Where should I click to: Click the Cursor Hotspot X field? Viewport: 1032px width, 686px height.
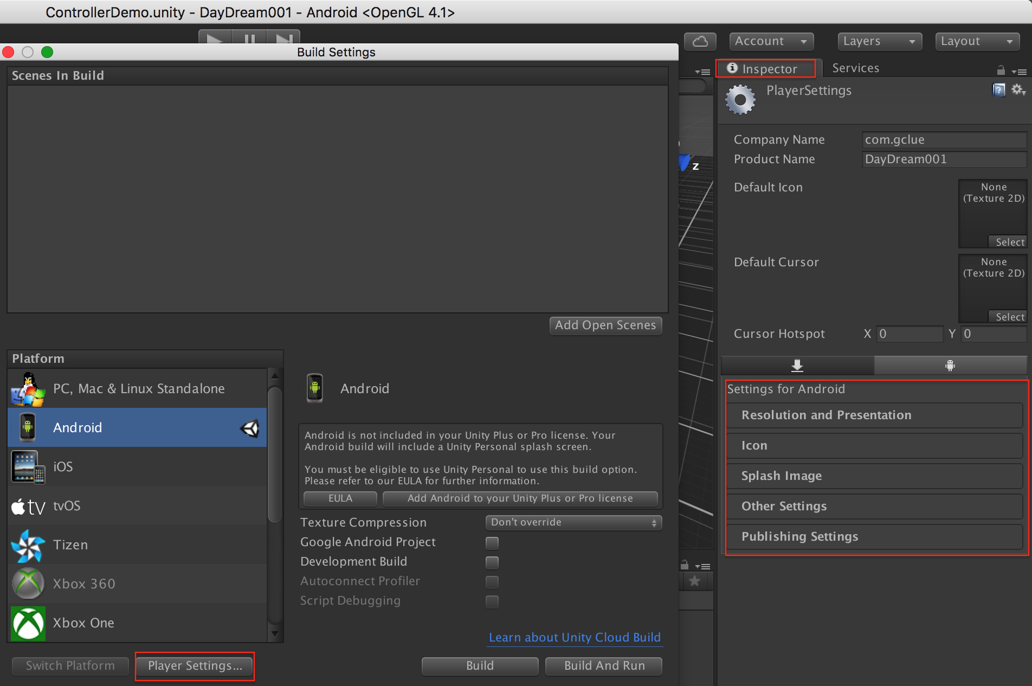(910, 334)
